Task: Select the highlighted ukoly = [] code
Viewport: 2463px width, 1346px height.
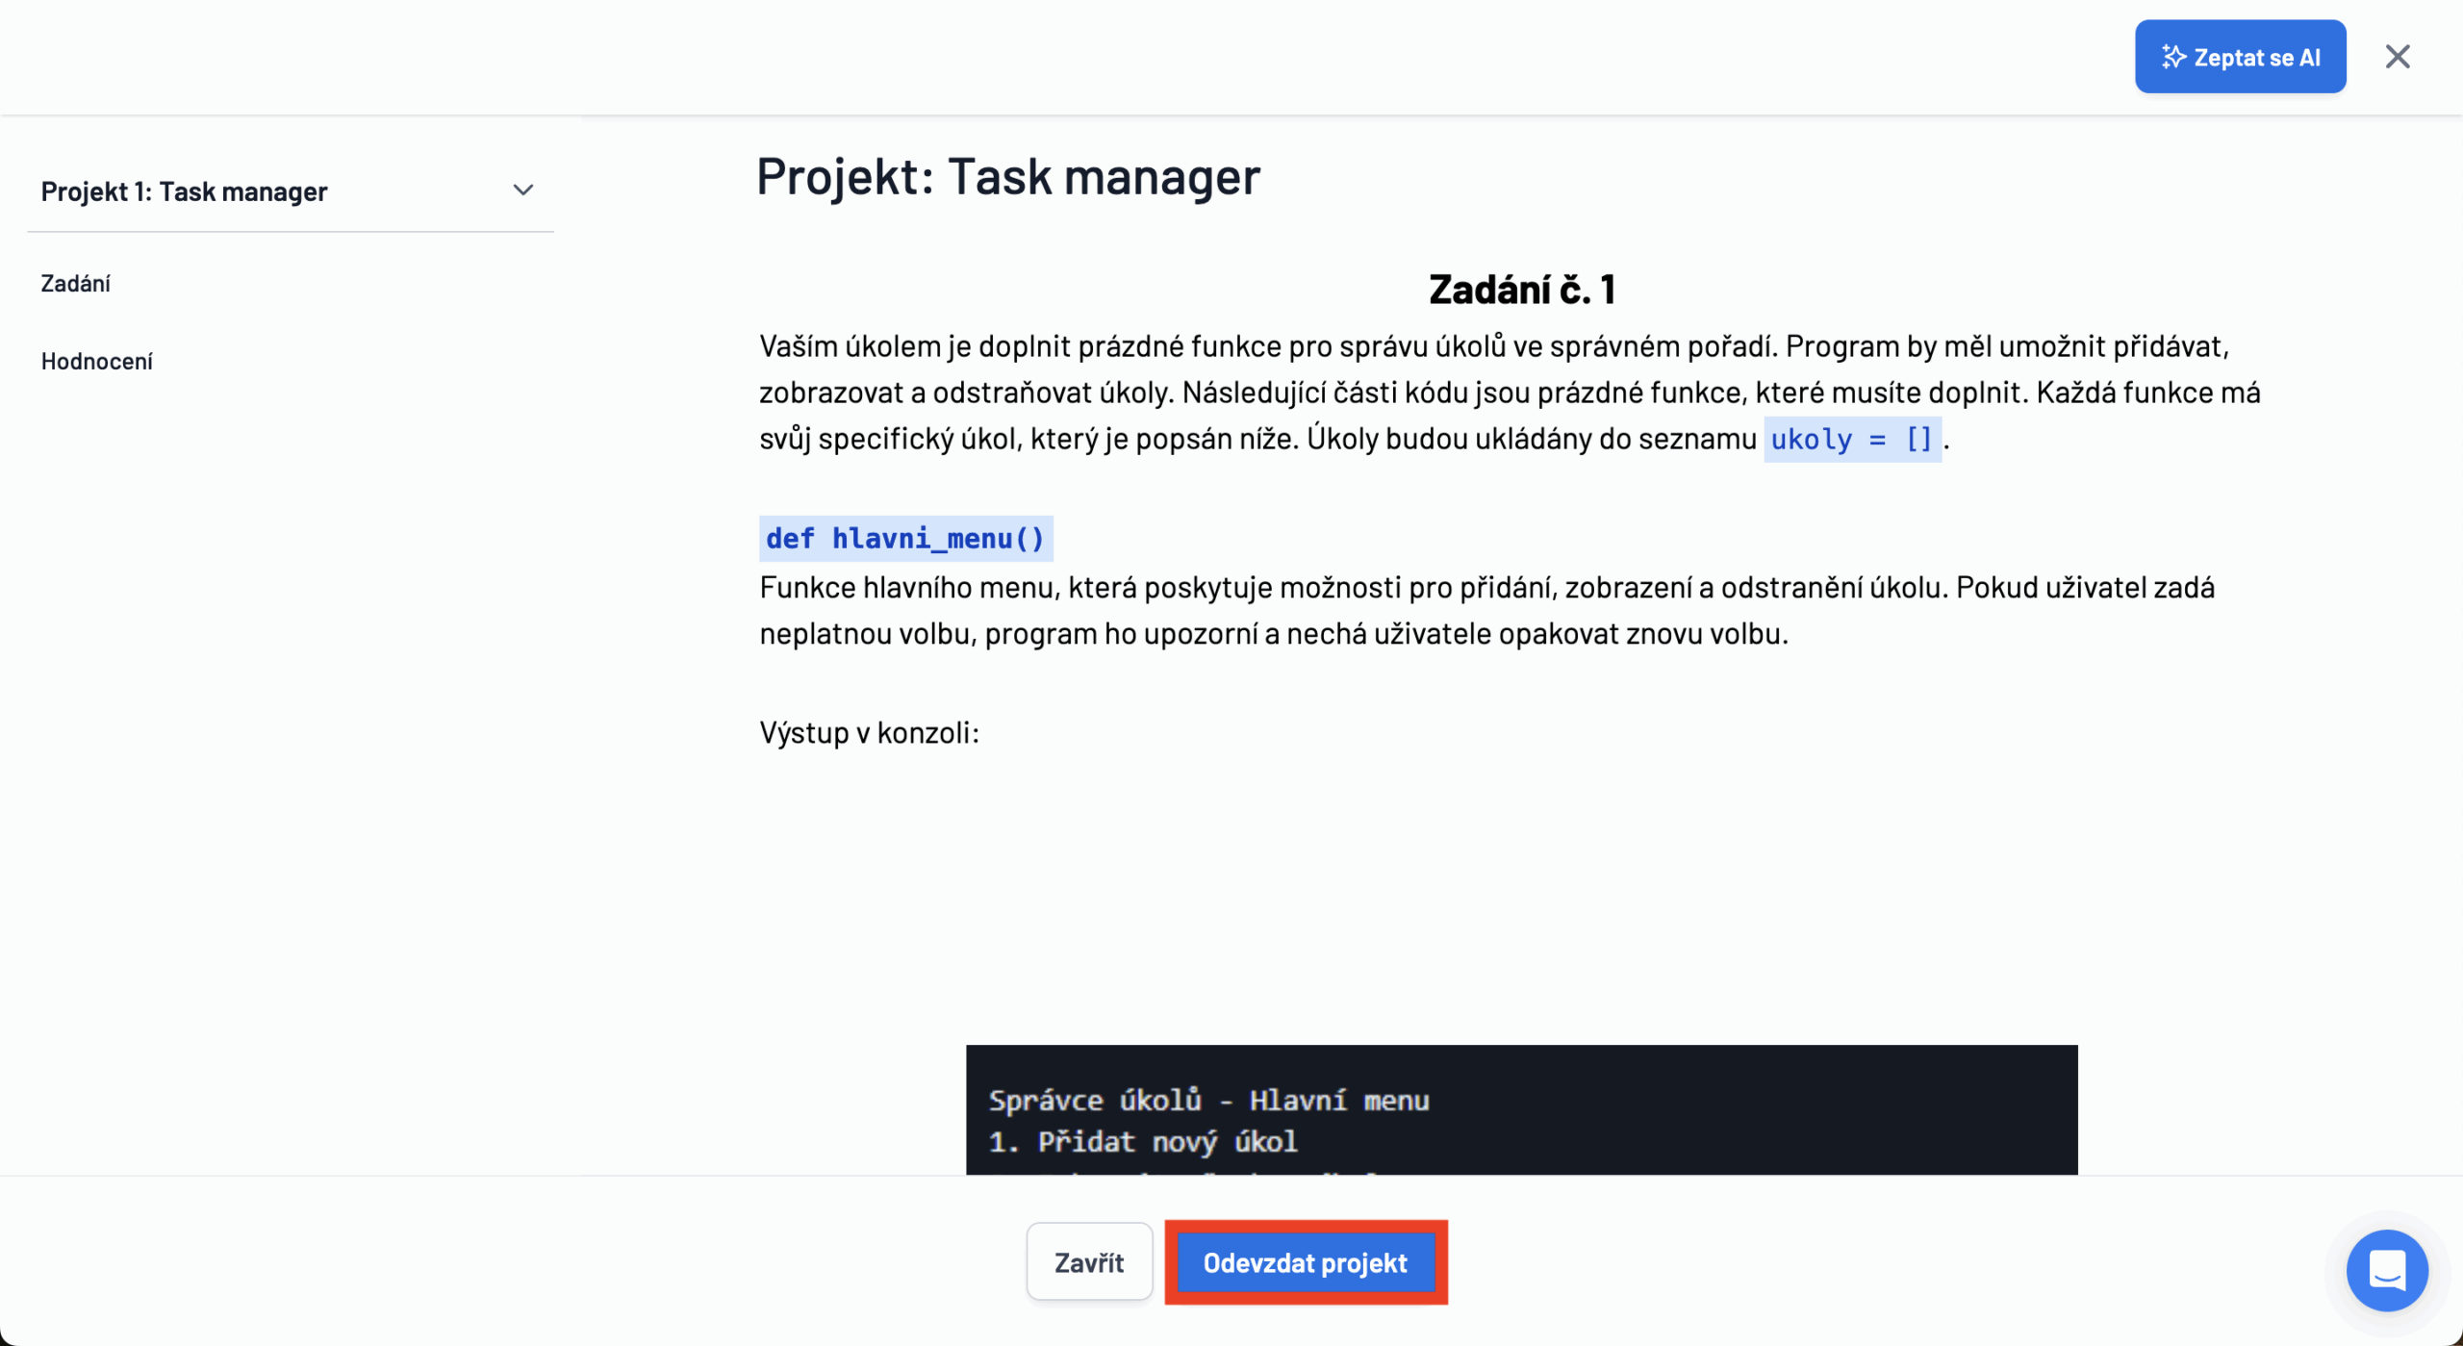Action: click(1852, 440)
